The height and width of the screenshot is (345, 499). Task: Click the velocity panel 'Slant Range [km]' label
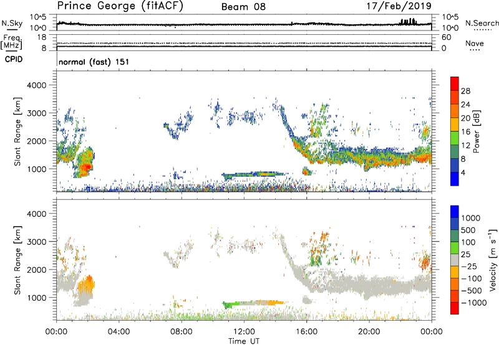coord(17,260)
